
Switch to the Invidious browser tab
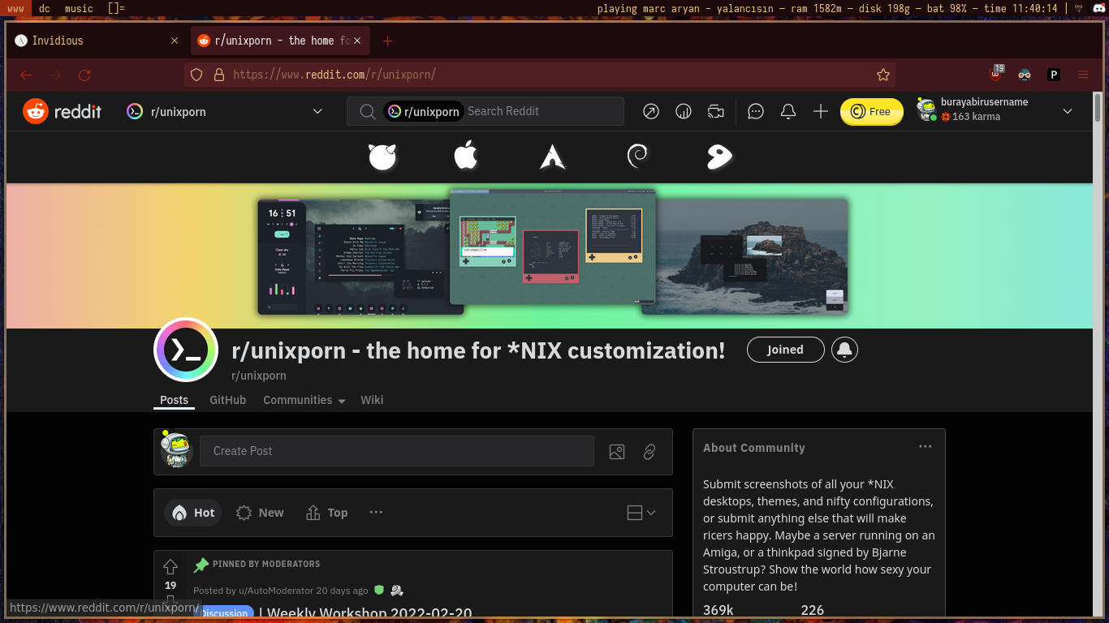(97, 41)
